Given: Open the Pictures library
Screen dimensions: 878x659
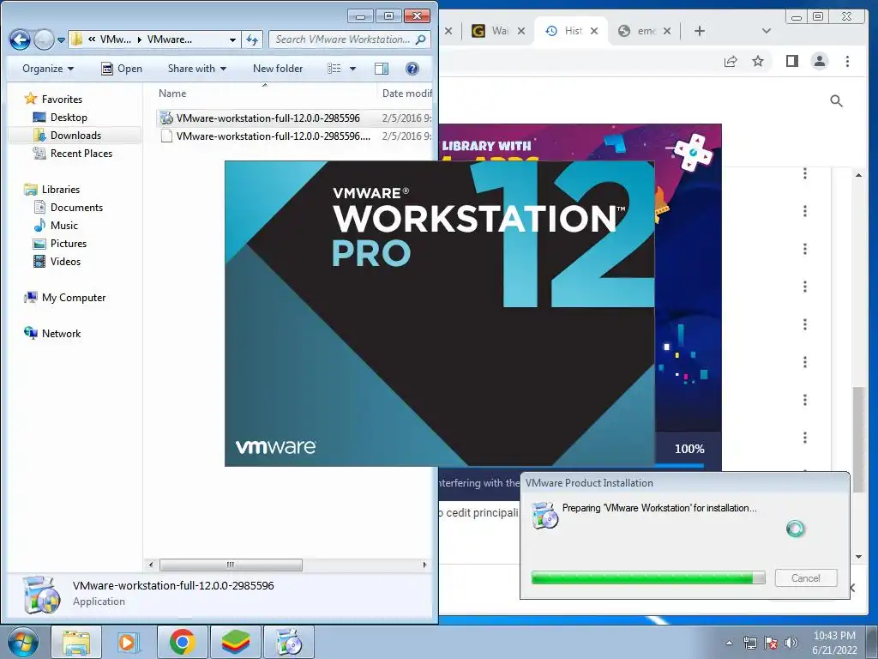Looking at the screenshot, I should (60, 243).
